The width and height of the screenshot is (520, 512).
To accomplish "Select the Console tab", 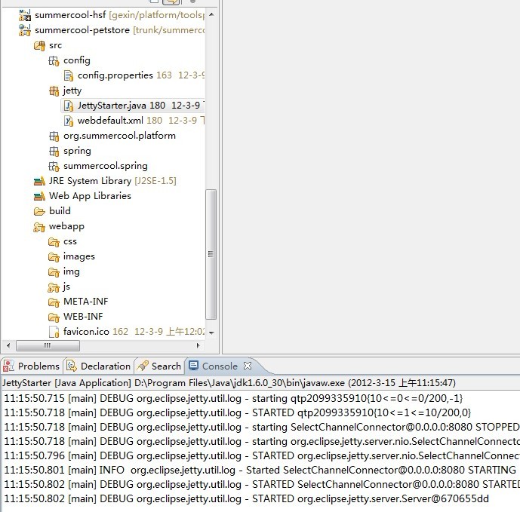I will 220,366.
